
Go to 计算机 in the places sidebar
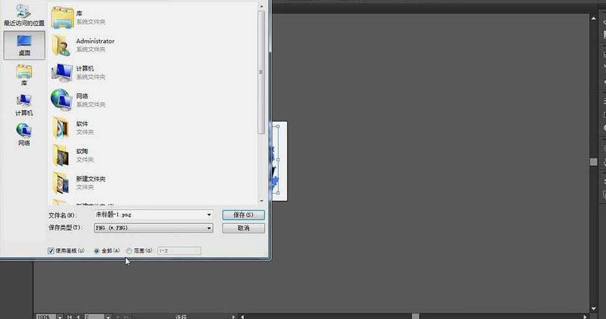tap(24, 105)
